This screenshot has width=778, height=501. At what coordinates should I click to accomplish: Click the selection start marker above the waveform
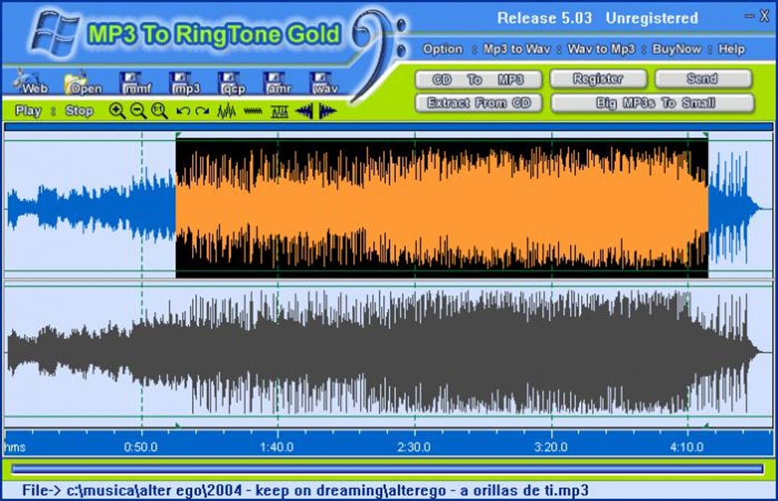click(178, 135)
